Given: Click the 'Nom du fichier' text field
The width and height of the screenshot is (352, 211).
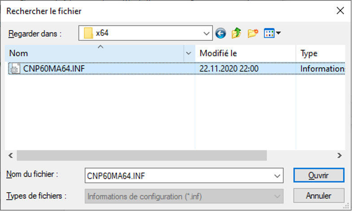Looking at the screenshot, I should [x=179, y=176].
